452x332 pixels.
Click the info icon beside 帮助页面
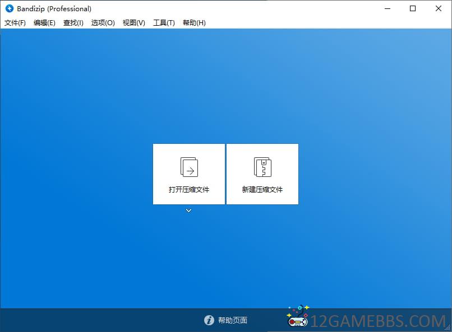pyautogui.click(x=209, y=320)
